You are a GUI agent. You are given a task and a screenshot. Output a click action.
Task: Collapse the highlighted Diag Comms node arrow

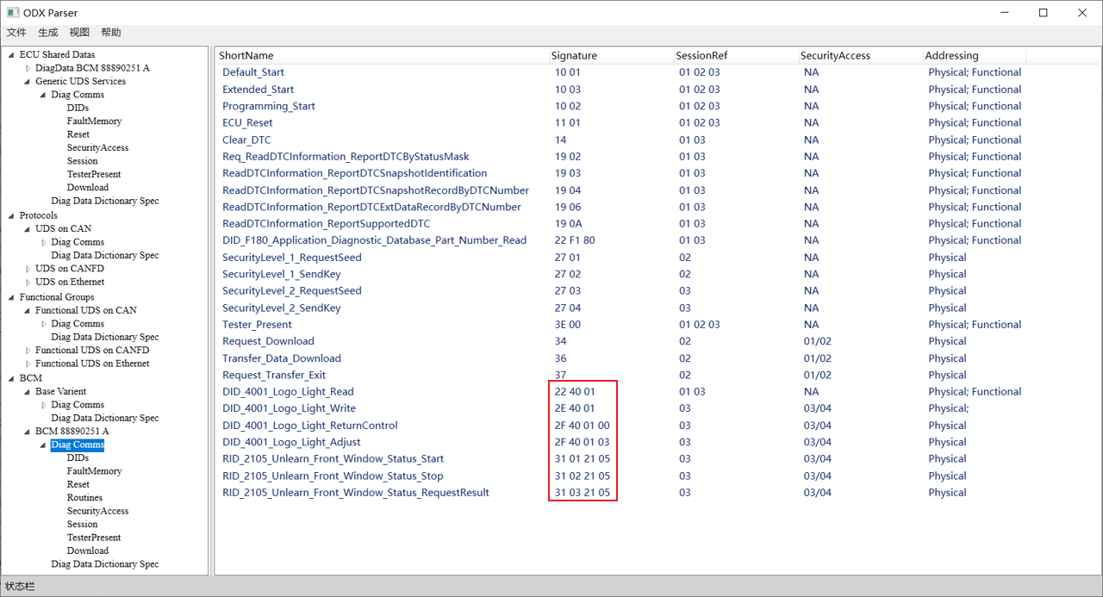pos(43,445)
